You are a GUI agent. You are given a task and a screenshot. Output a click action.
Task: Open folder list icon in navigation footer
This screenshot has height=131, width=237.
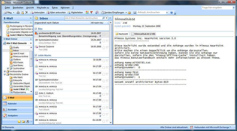tap(23, 122)
